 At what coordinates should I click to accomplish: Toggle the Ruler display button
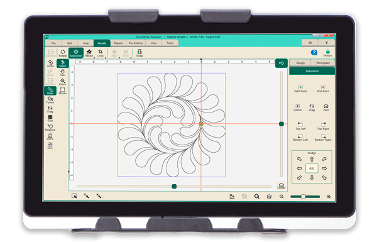pos(50,91)
